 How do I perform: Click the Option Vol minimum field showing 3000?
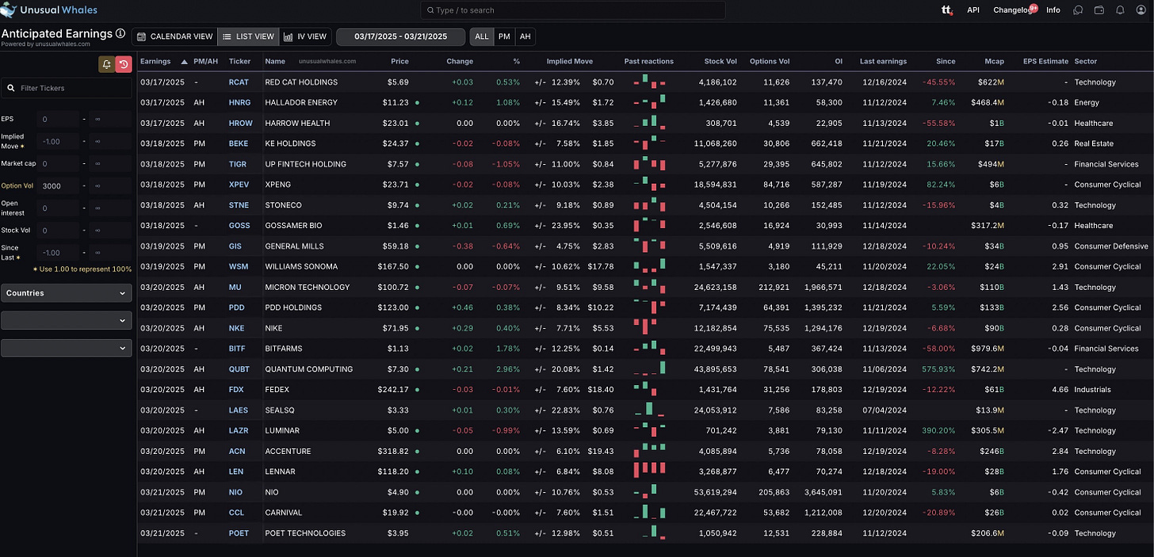58,185
